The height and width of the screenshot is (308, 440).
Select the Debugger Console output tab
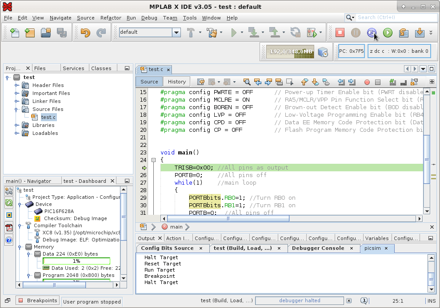(318, 248)
